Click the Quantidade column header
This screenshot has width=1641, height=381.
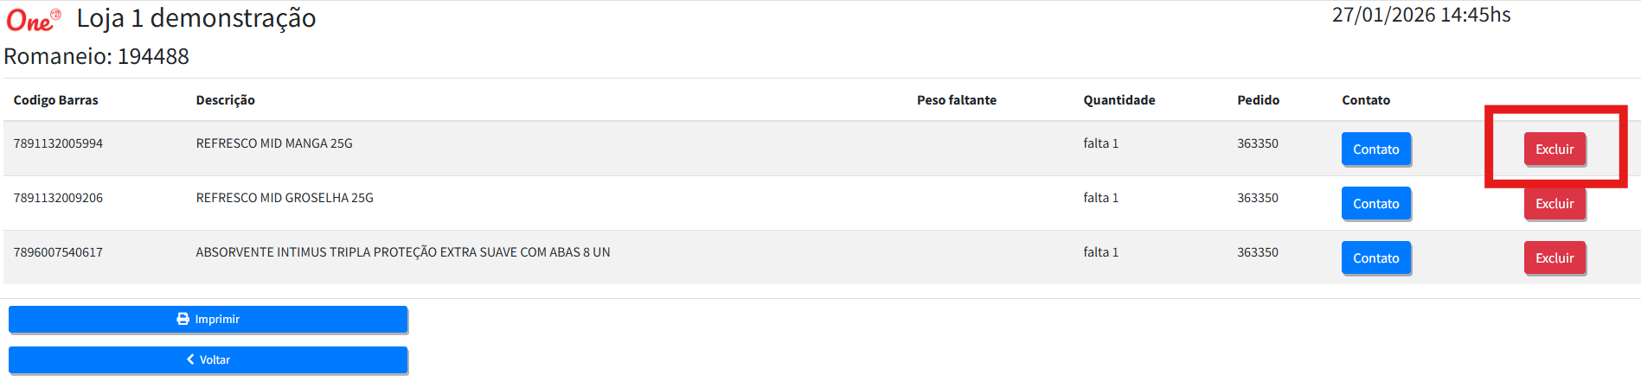[x=1119, y=100]
